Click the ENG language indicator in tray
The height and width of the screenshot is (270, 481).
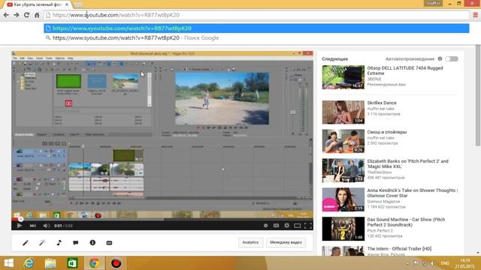pyautogui.click(x=445, y=263)
